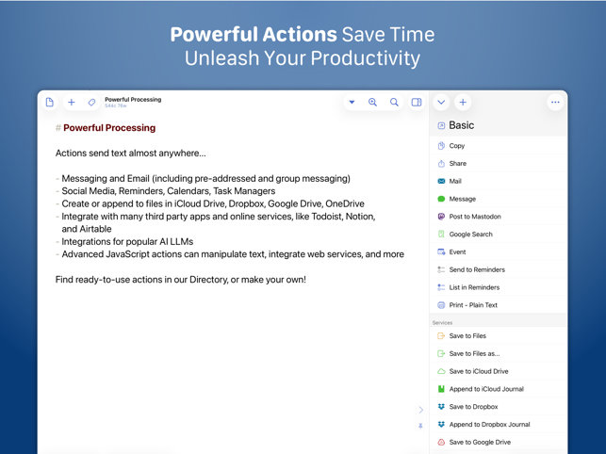Click the Send to Reminders list icon
606x454 pixels.
(441, 269)
